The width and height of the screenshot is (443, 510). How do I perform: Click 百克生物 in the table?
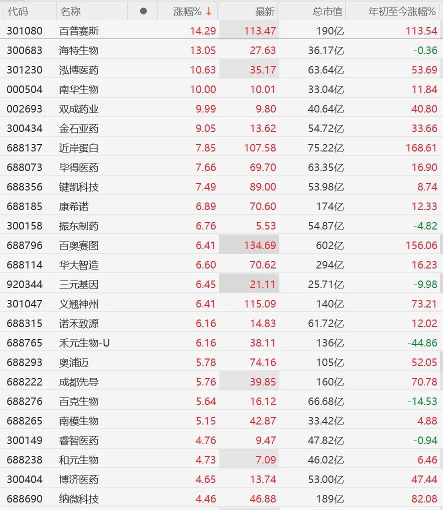coord(79,401)
